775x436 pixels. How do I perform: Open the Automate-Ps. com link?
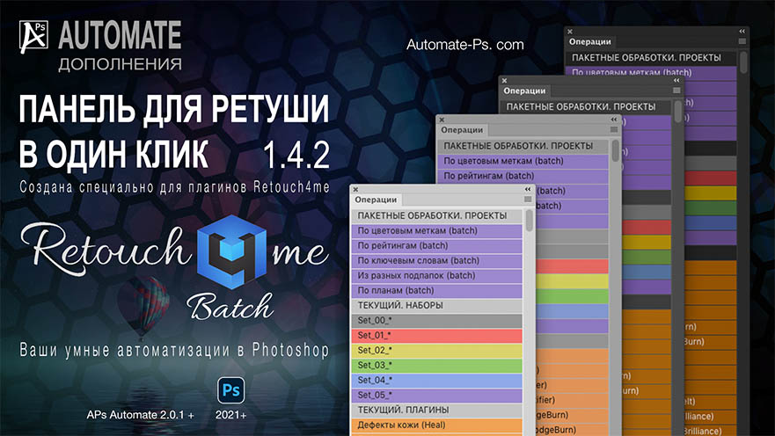(465, 45)
